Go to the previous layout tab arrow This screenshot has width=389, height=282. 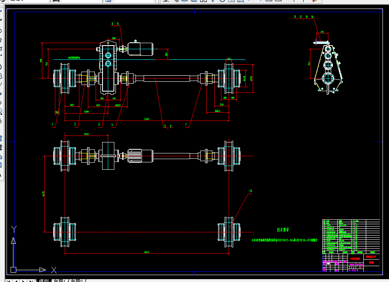coord(15,281)
